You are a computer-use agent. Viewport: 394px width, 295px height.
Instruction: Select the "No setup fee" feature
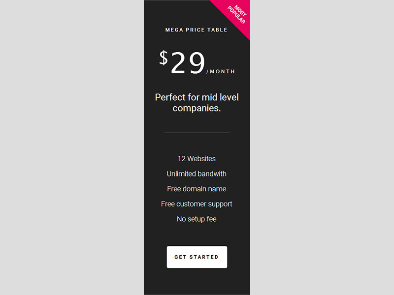(x=197, y=219)
